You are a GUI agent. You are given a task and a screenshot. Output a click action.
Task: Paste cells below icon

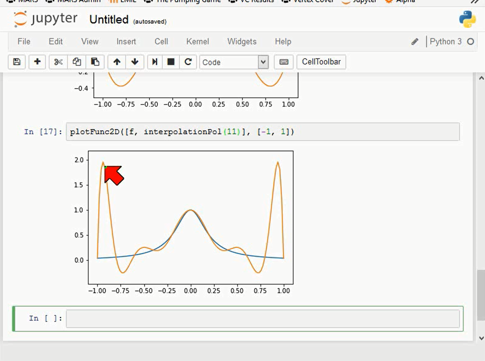[x=95, y=62]
